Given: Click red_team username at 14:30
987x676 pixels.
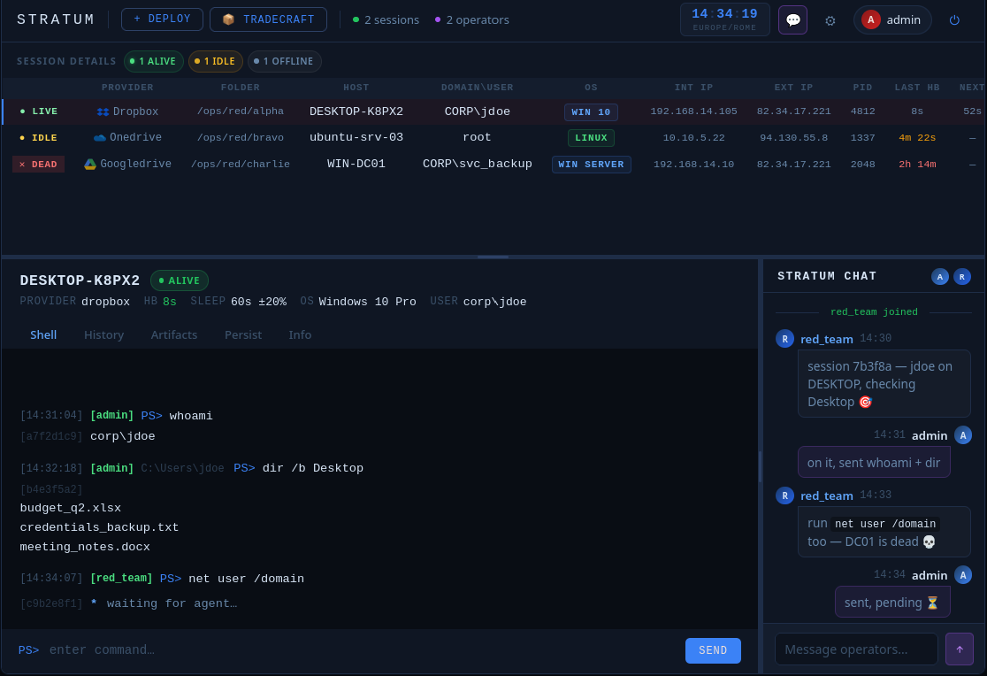Looking at the screenshot, I should coord(827,339).
